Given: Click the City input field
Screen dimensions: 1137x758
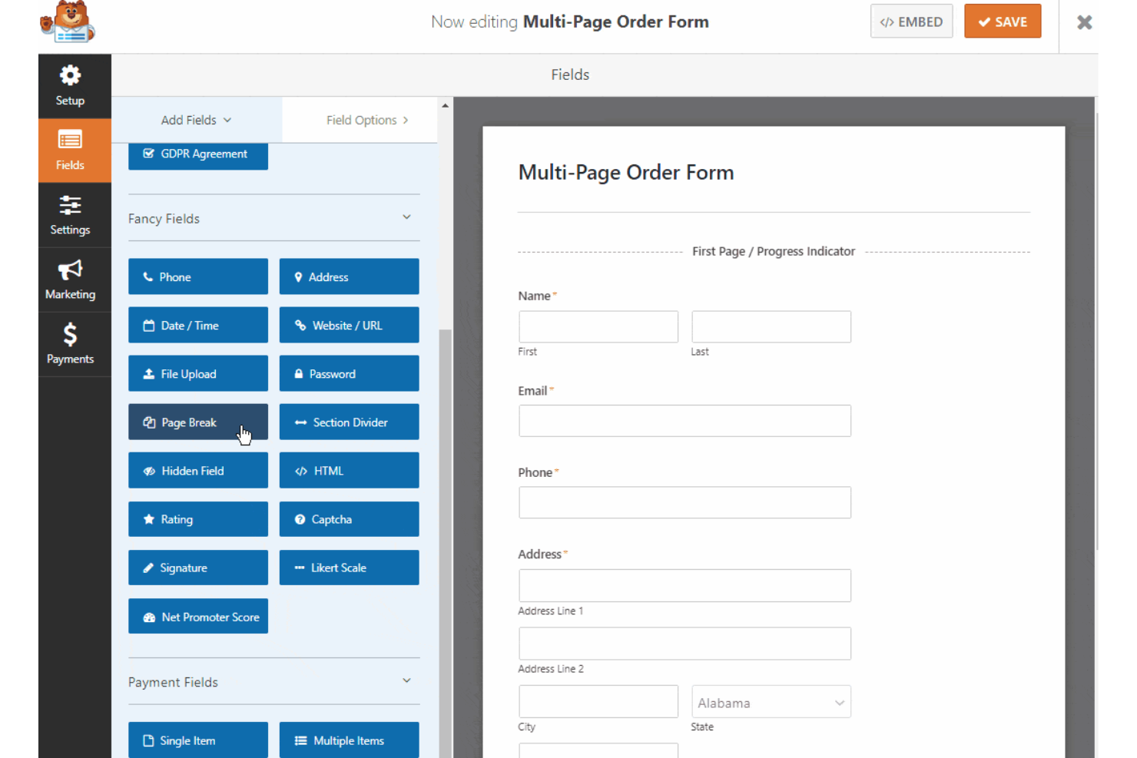Looking at the screenshot, I should [x=598, y=701].
